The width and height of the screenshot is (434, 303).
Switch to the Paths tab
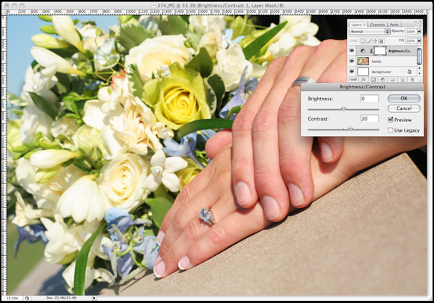(x=394, y=25)
